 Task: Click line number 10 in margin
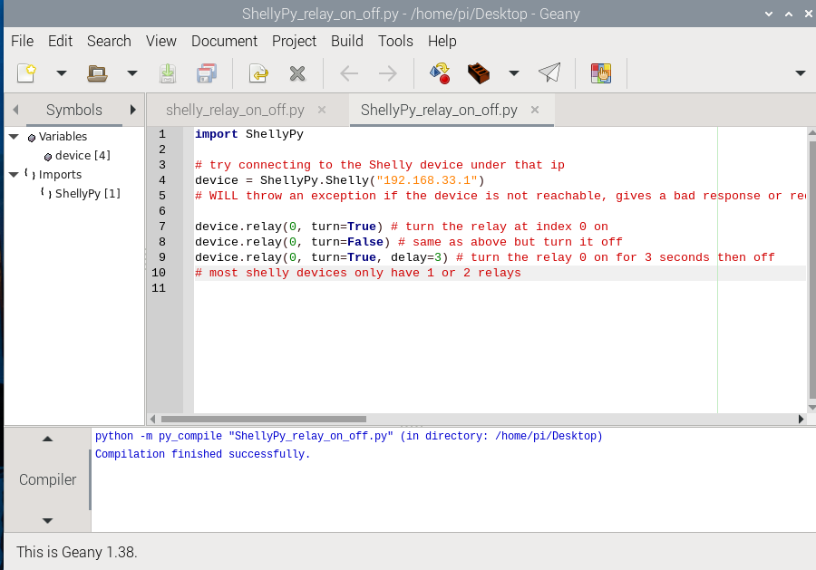pyautogui.click(x=159, y=273)
